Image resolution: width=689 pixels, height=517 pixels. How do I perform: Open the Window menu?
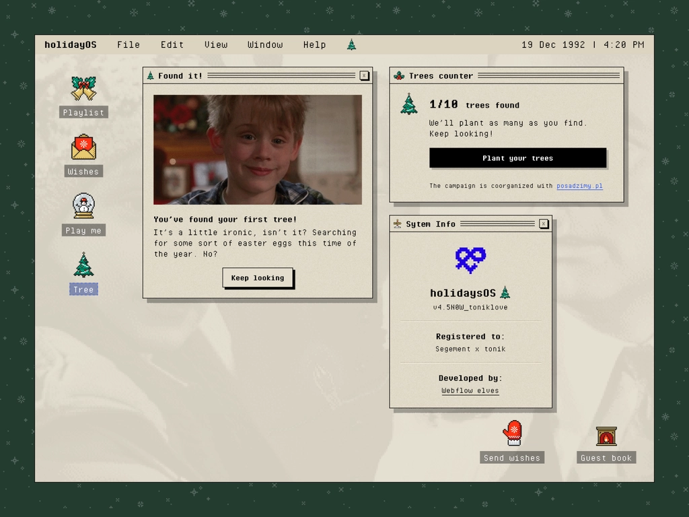point(265,45)
